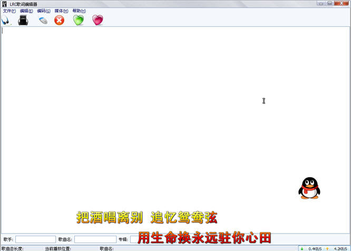Viewport: 351px width, 251px height.
Task: Click the 0.4KB/S download speed text
Action: [315, 249]
